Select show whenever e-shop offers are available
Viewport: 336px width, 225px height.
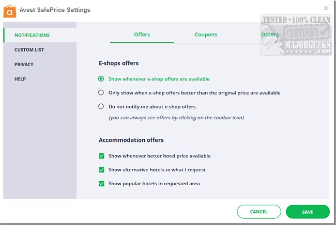point(101,79)
